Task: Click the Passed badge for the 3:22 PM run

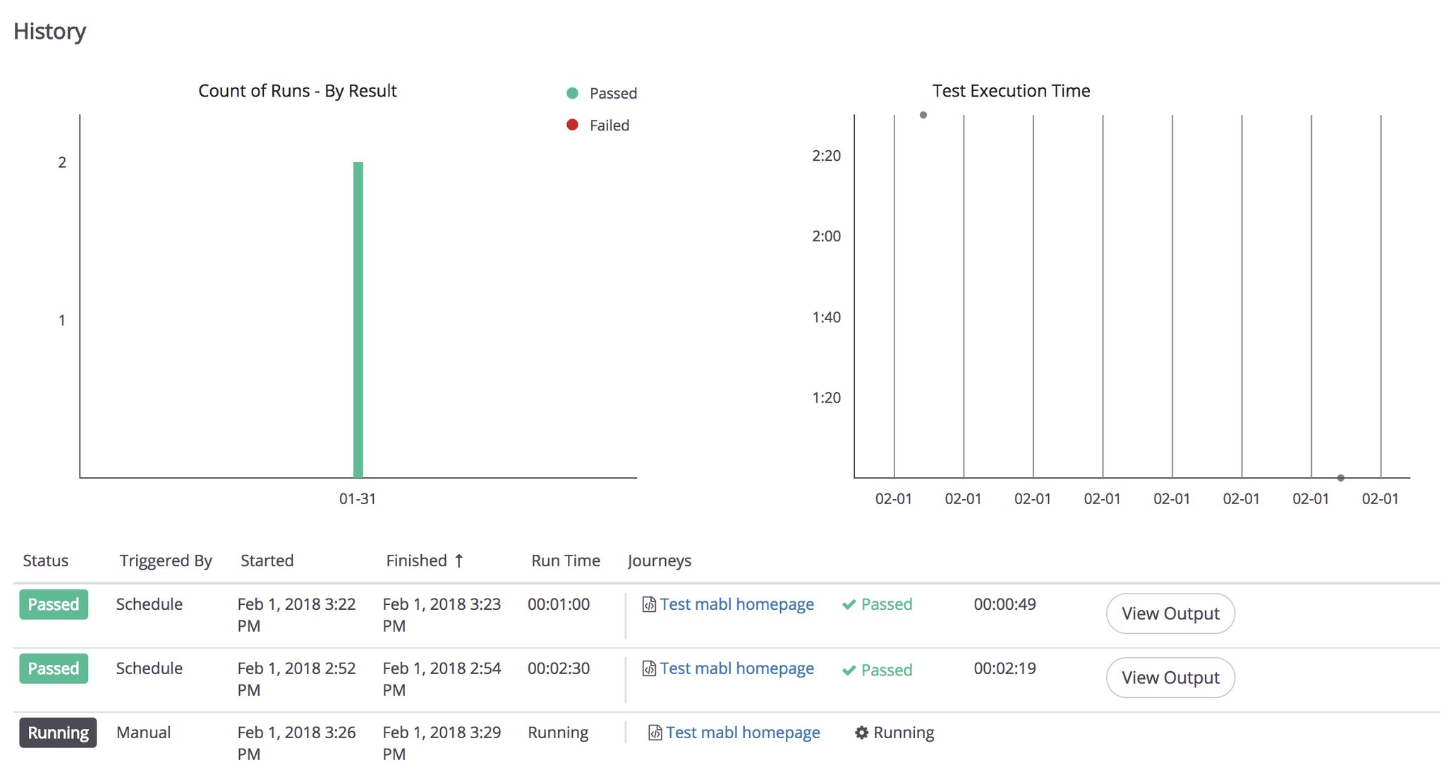Action: [x=54, y=605]
